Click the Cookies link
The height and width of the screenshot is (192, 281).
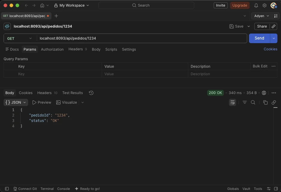270,49
